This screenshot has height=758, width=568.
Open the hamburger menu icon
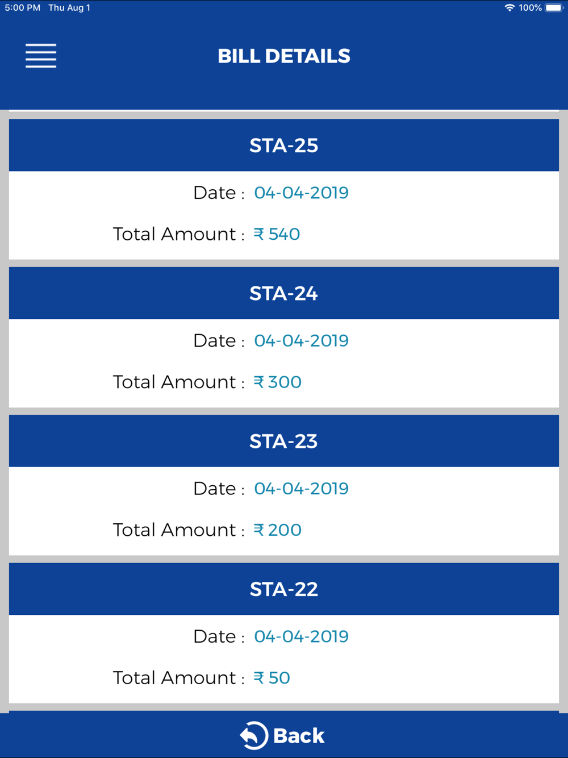click(41, 56)
